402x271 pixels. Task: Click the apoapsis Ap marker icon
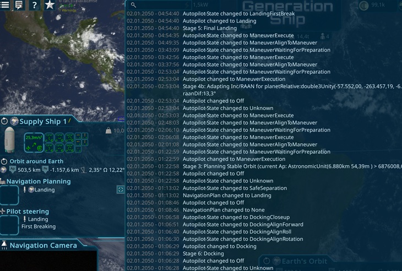[13, 170]
